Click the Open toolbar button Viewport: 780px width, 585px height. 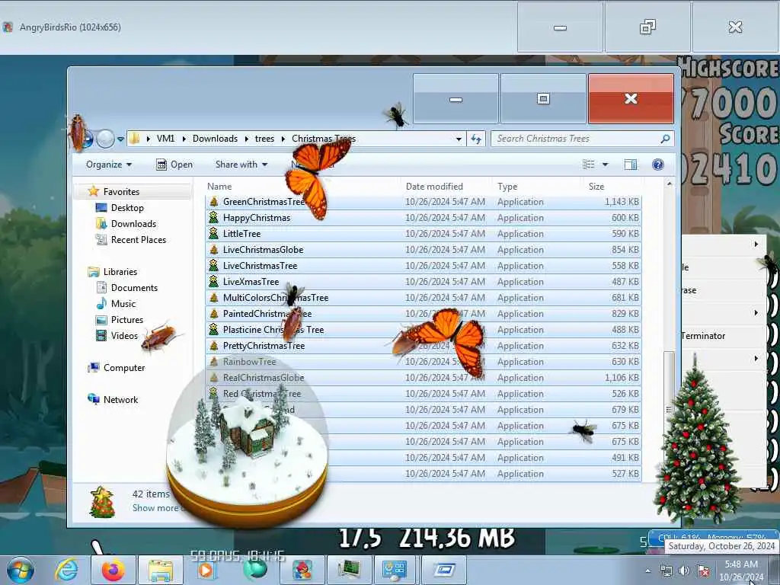[x=174, y=165]
